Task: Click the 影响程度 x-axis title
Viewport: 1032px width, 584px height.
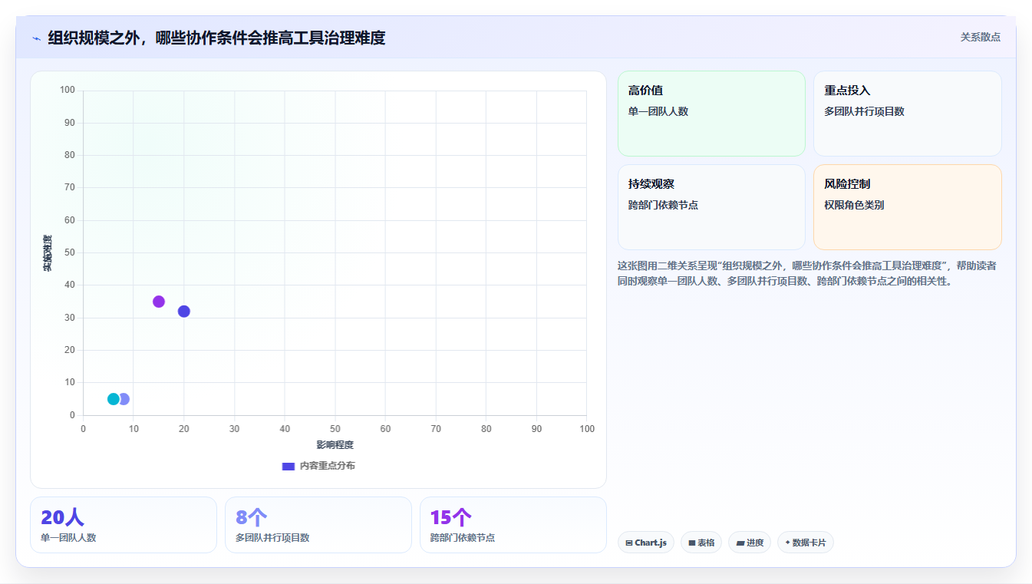Action: tap(335, 445)
